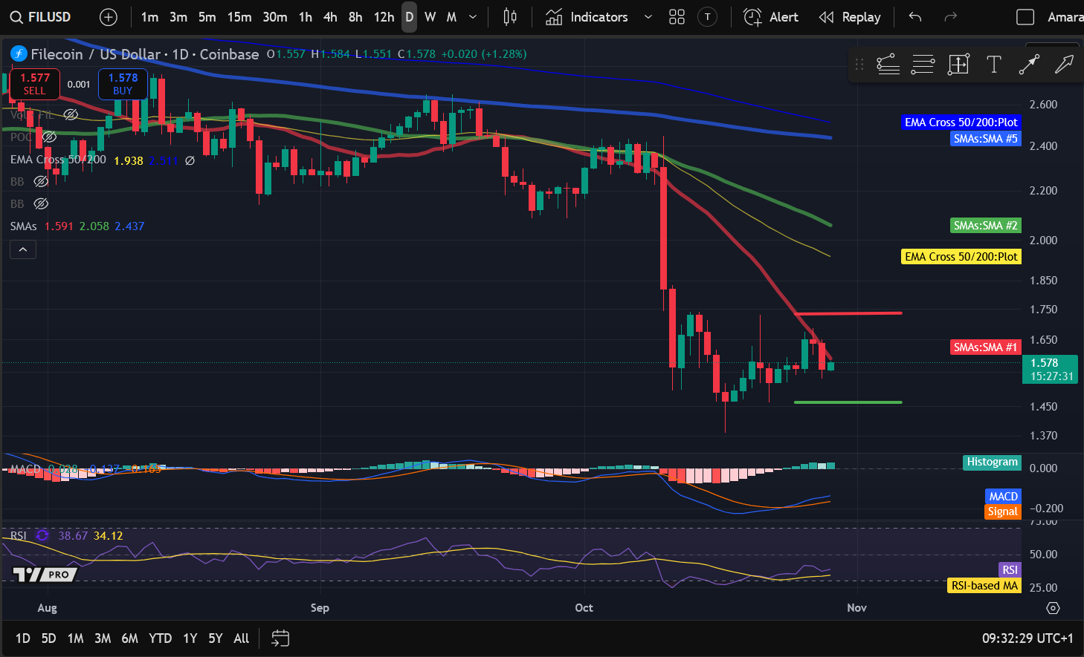
Task: Toggle the BB indicator visibility
Action: coord(41,181)
